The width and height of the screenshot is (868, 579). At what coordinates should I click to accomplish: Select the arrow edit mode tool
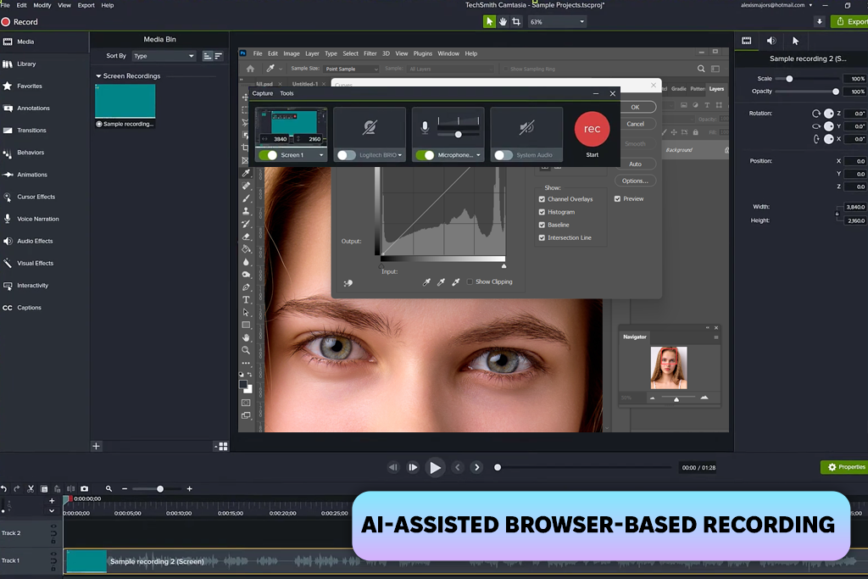pyautogui.click(x=489, y=21)
